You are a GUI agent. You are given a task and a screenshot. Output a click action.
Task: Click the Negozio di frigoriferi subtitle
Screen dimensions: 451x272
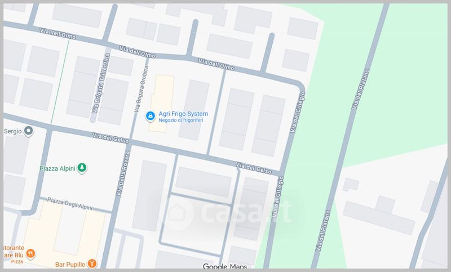180,121
